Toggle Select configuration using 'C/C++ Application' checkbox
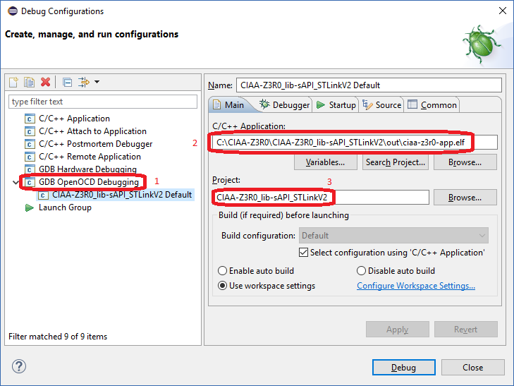Image resolution: width=514 pixels, height=386 pixels. coord(303,253)
